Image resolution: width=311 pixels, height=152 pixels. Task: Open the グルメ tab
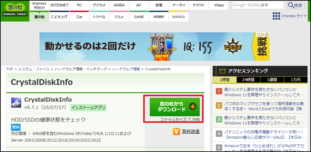tap(119, 16)
